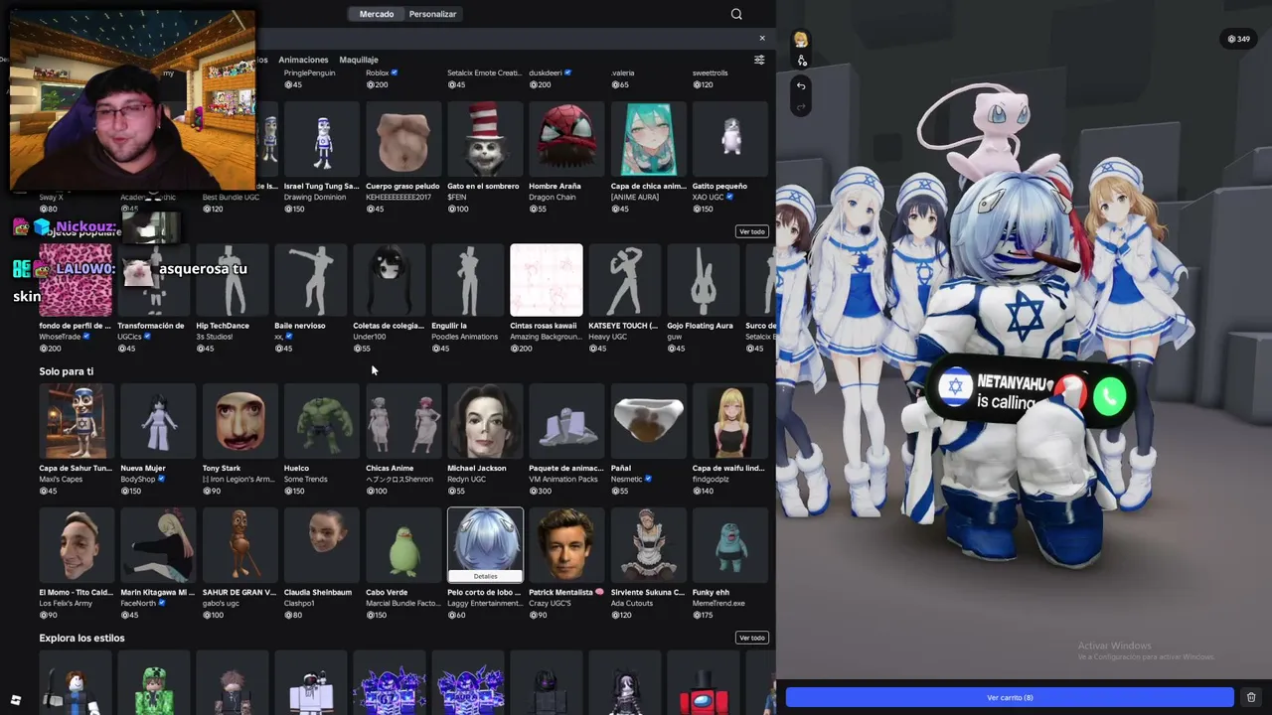Image resolution: width=1272 pixels, height=715 pixels.
Task: Click the body figure icon under avatar head
Action: click(x=801, y=61)
